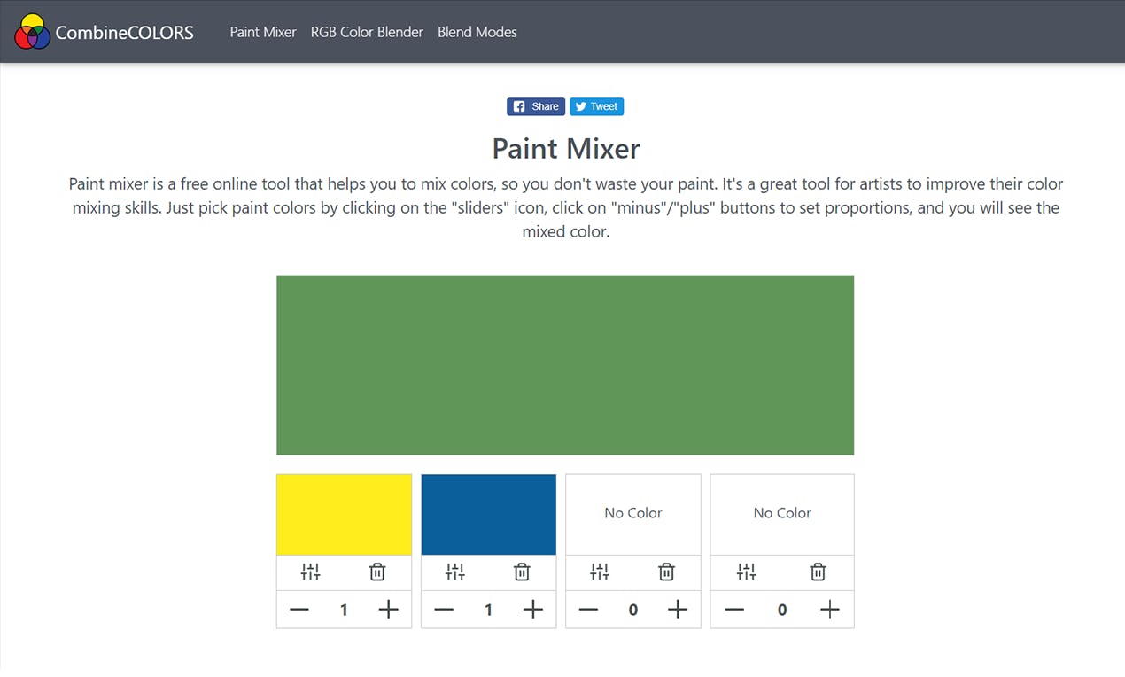
Task: Tweet this page via Tweet button
Action: [596, 106]
